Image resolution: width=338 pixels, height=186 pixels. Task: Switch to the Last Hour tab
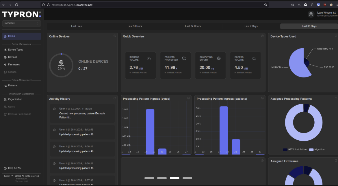point(77,26)
